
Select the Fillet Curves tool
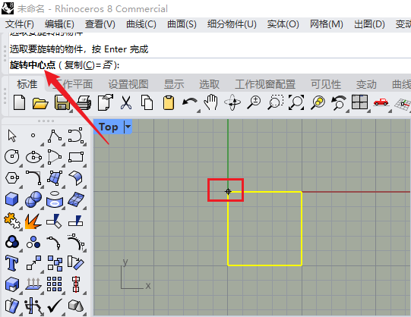33,178
